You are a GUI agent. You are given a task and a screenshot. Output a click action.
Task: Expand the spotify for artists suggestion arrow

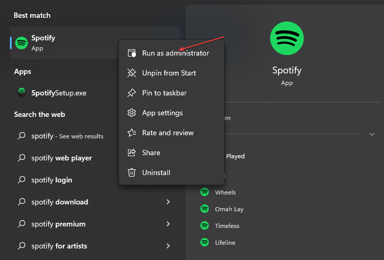[168, 246]
